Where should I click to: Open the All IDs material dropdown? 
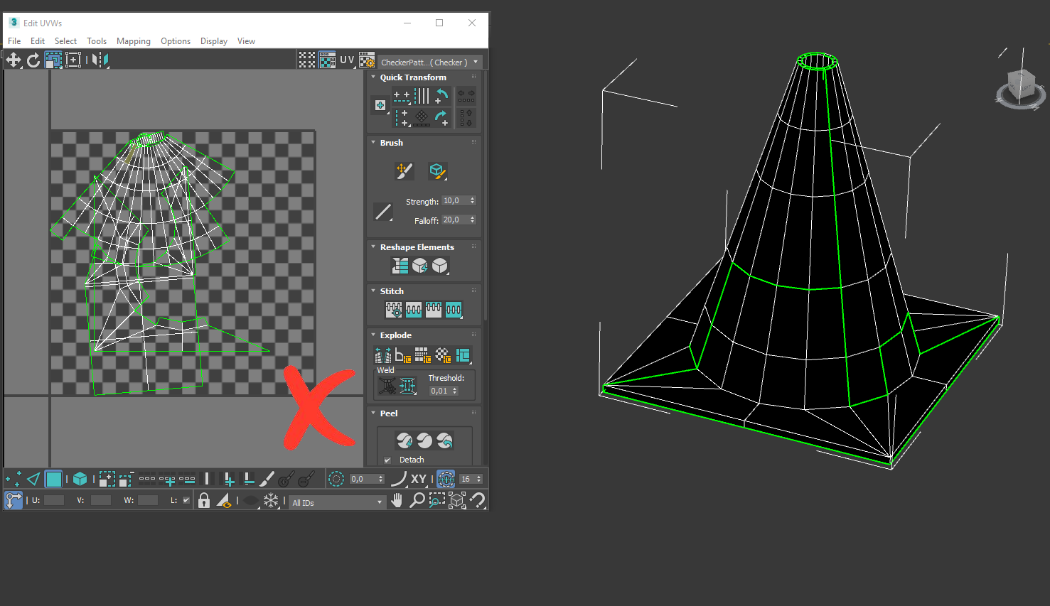[x=337, y=502]
